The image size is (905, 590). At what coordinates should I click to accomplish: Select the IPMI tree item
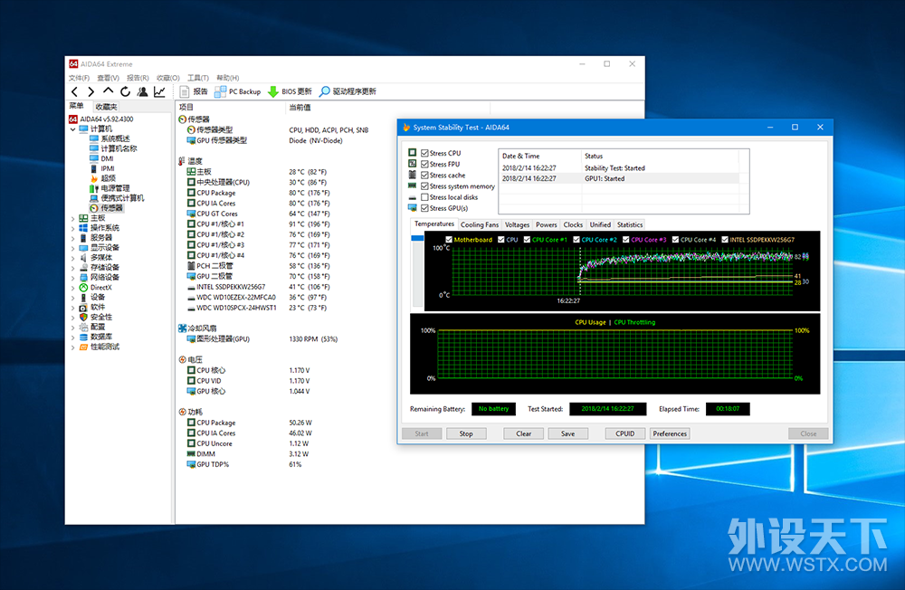pyautogui.click(x=102, y=168)
